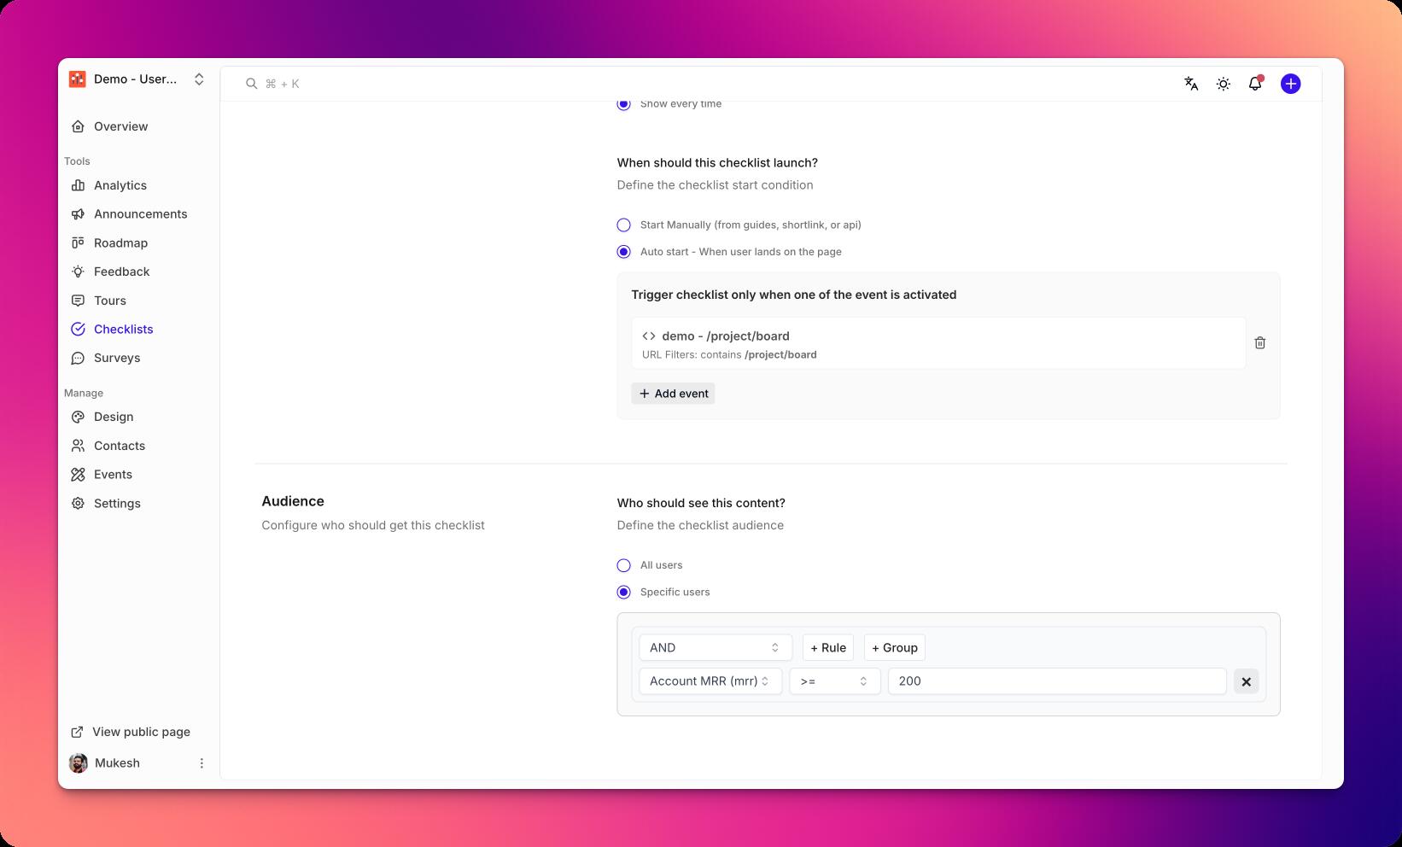This screenshot has height=847, width=1402.
Task: Select Auto start launch option
Action: [624, 252]
